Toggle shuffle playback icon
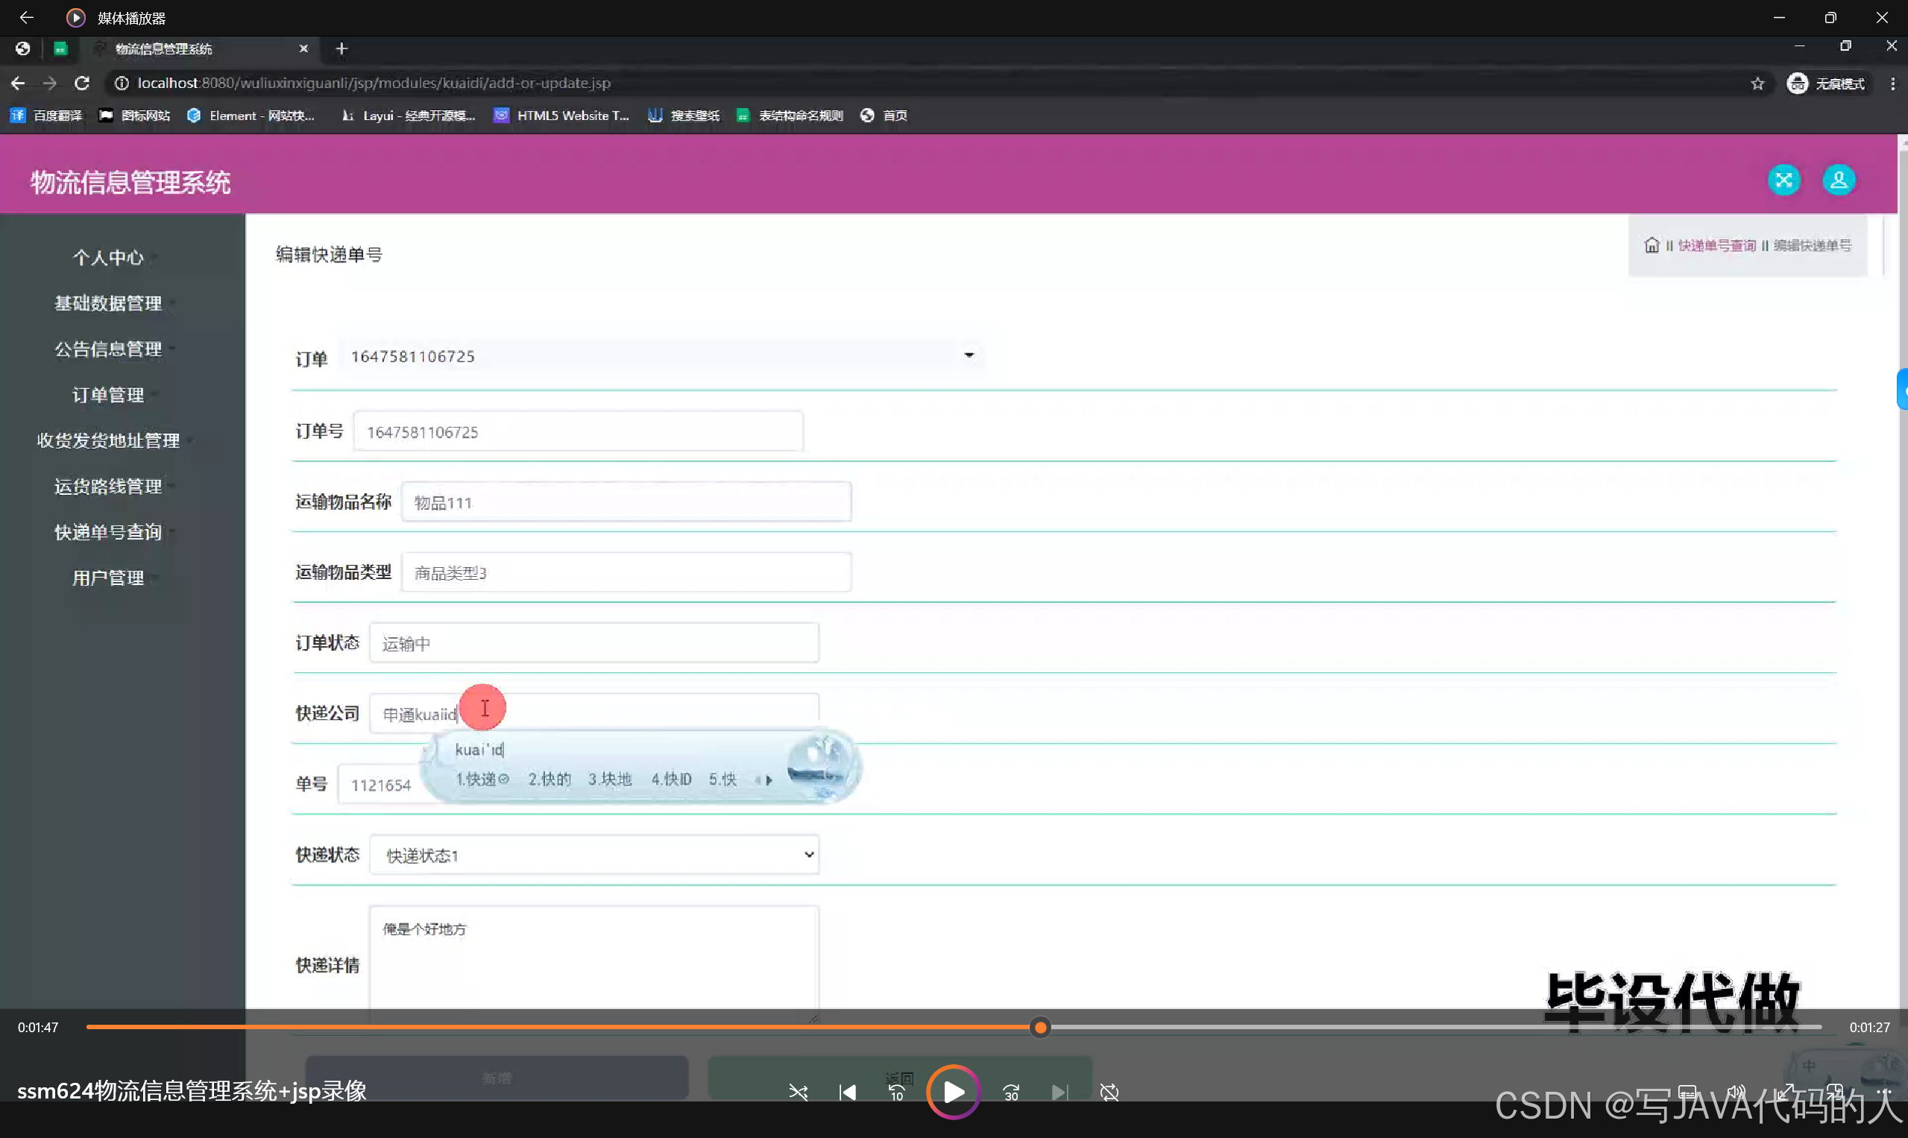This screenshot has width=1908, height=1138. (798, 1092)
